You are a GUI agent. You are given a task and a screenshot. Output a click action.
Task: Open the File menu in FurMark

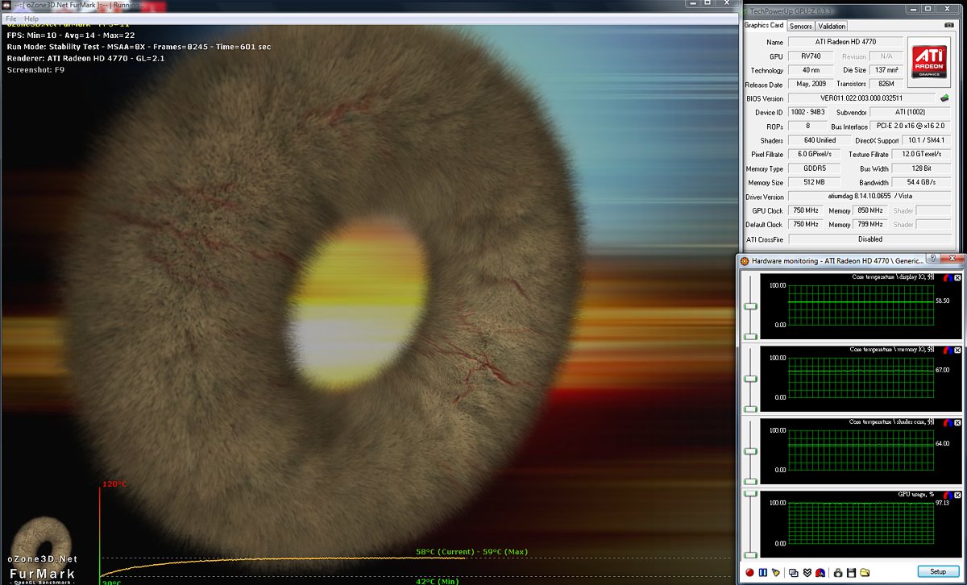coord(11,19)
